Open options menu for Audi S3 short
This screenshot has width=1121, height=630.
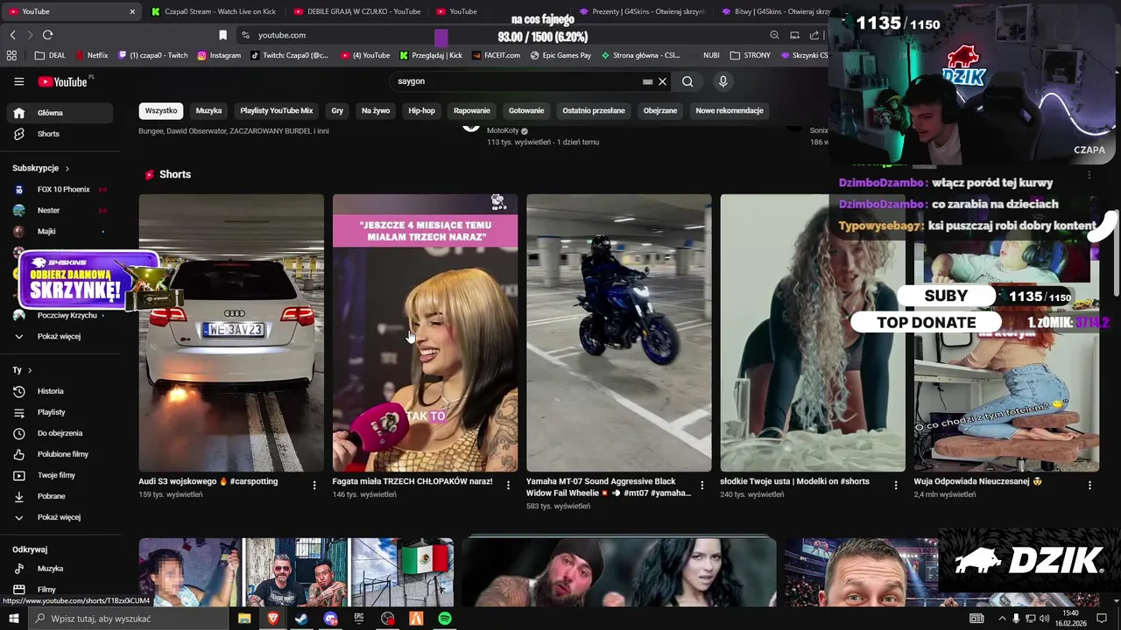pos(314,485)
